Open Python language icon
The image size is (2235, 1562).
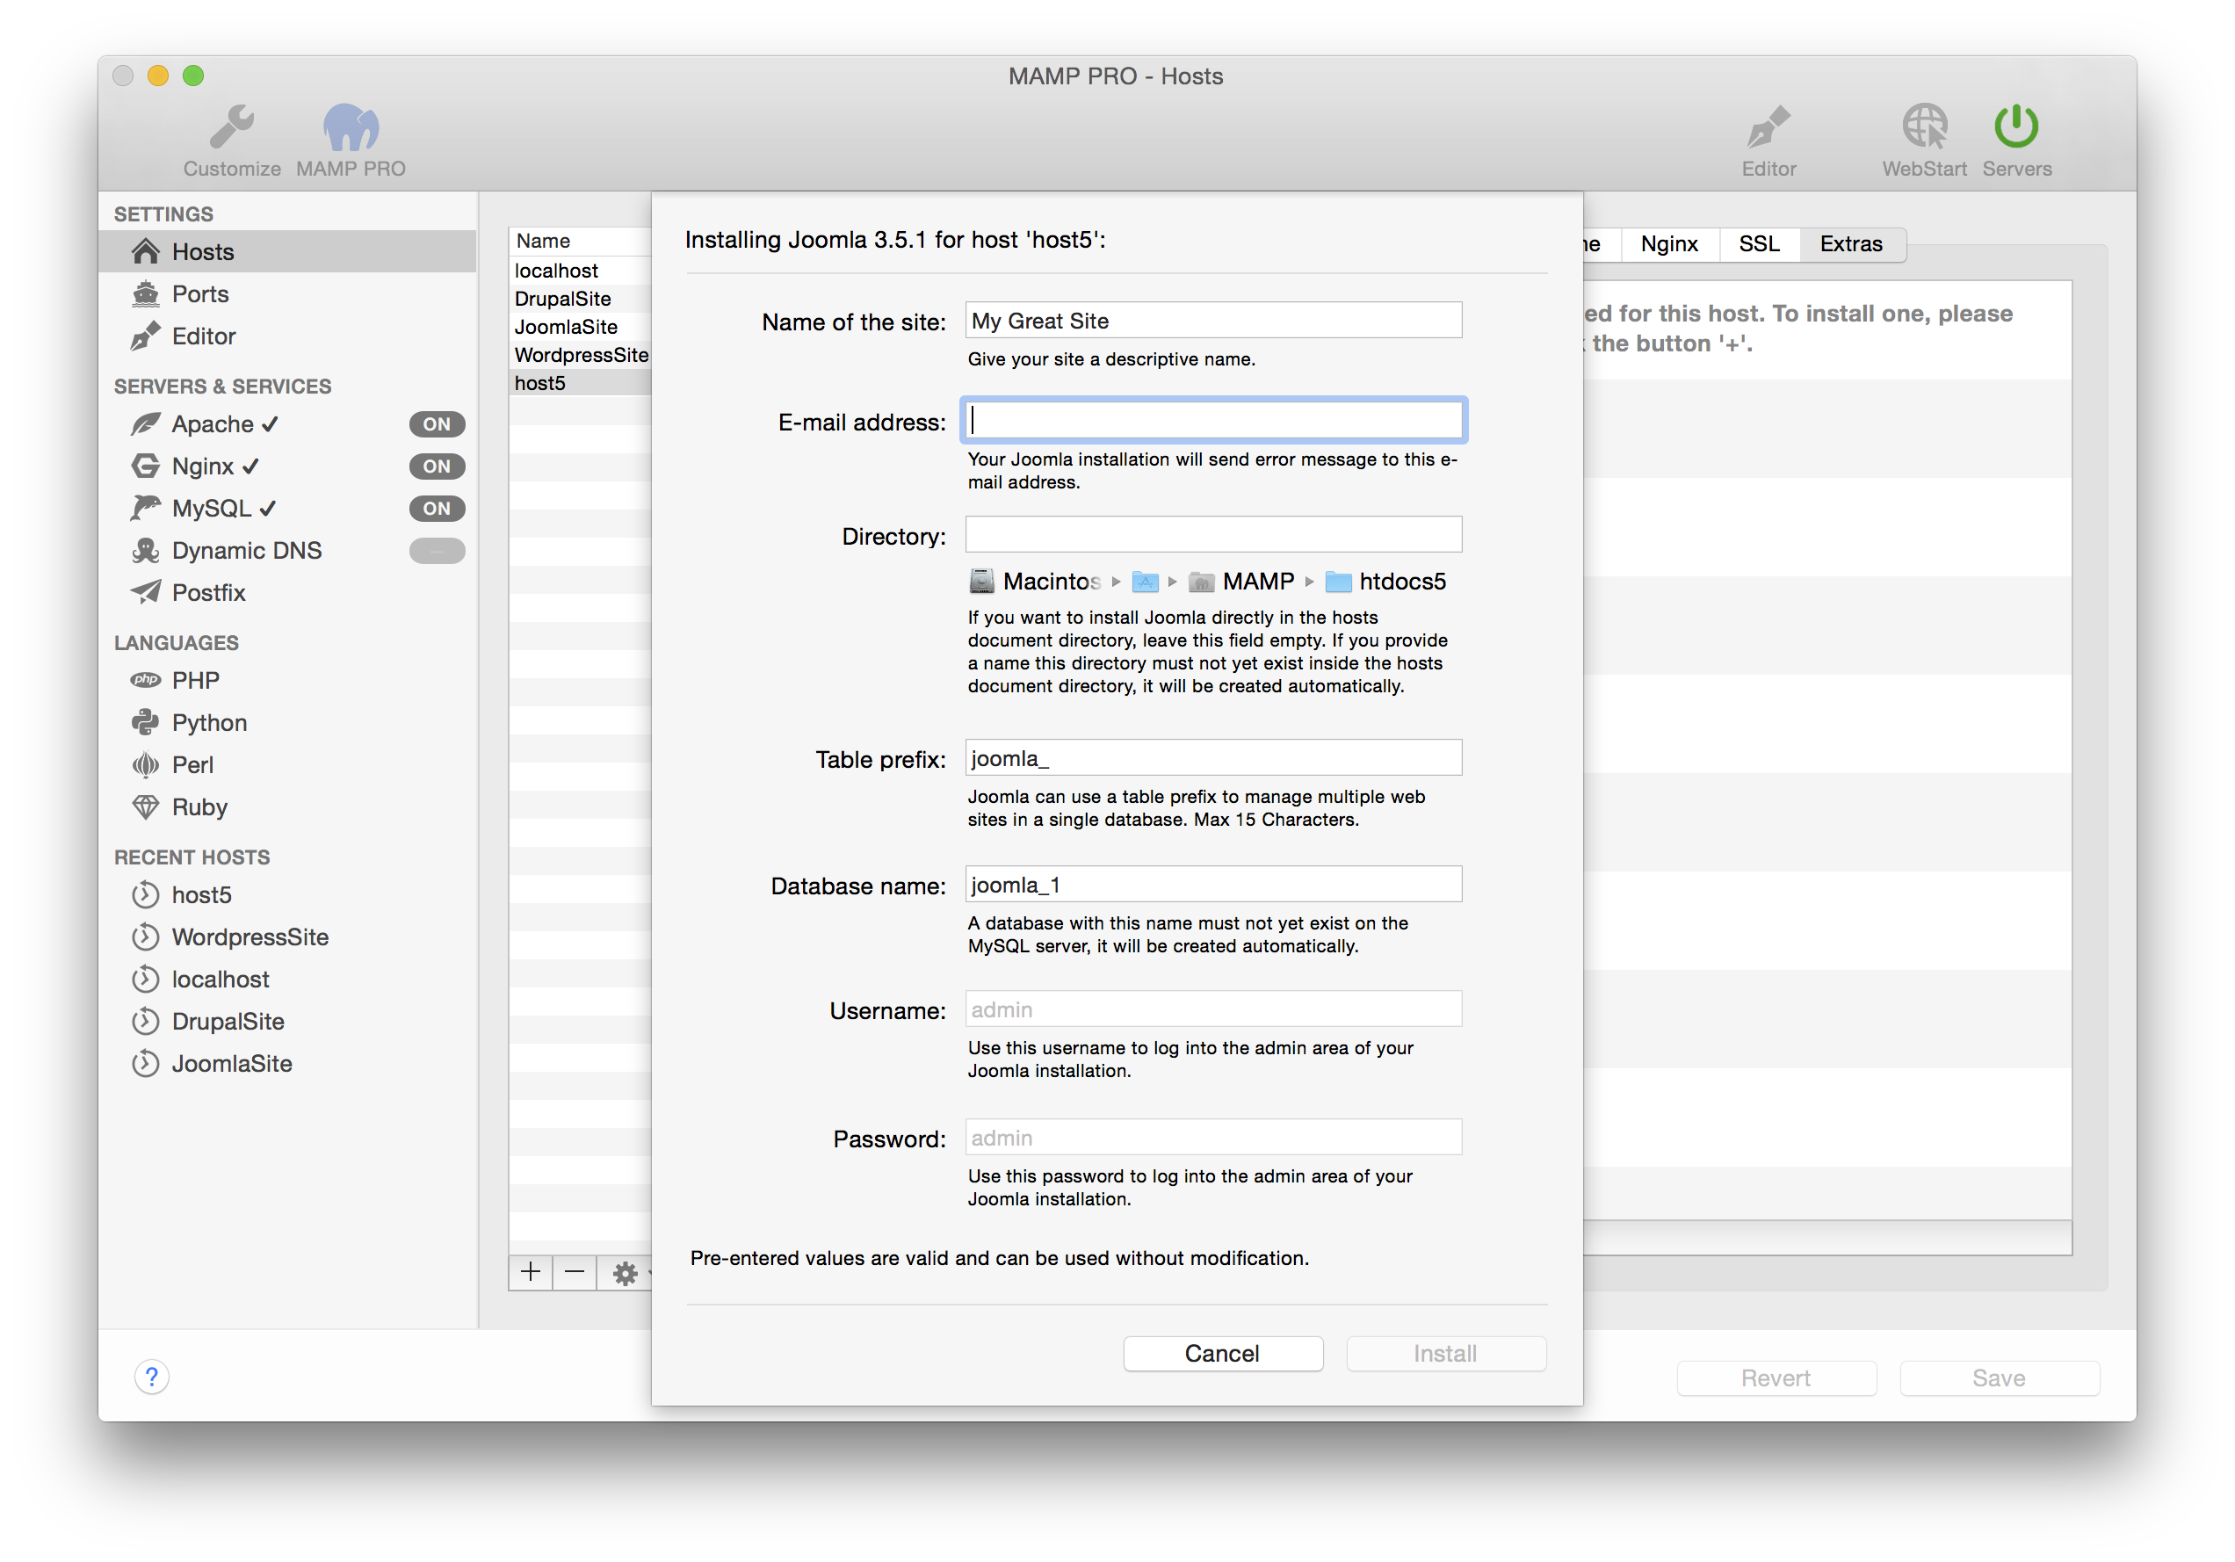pyautogui.click(x=146, y=722)
